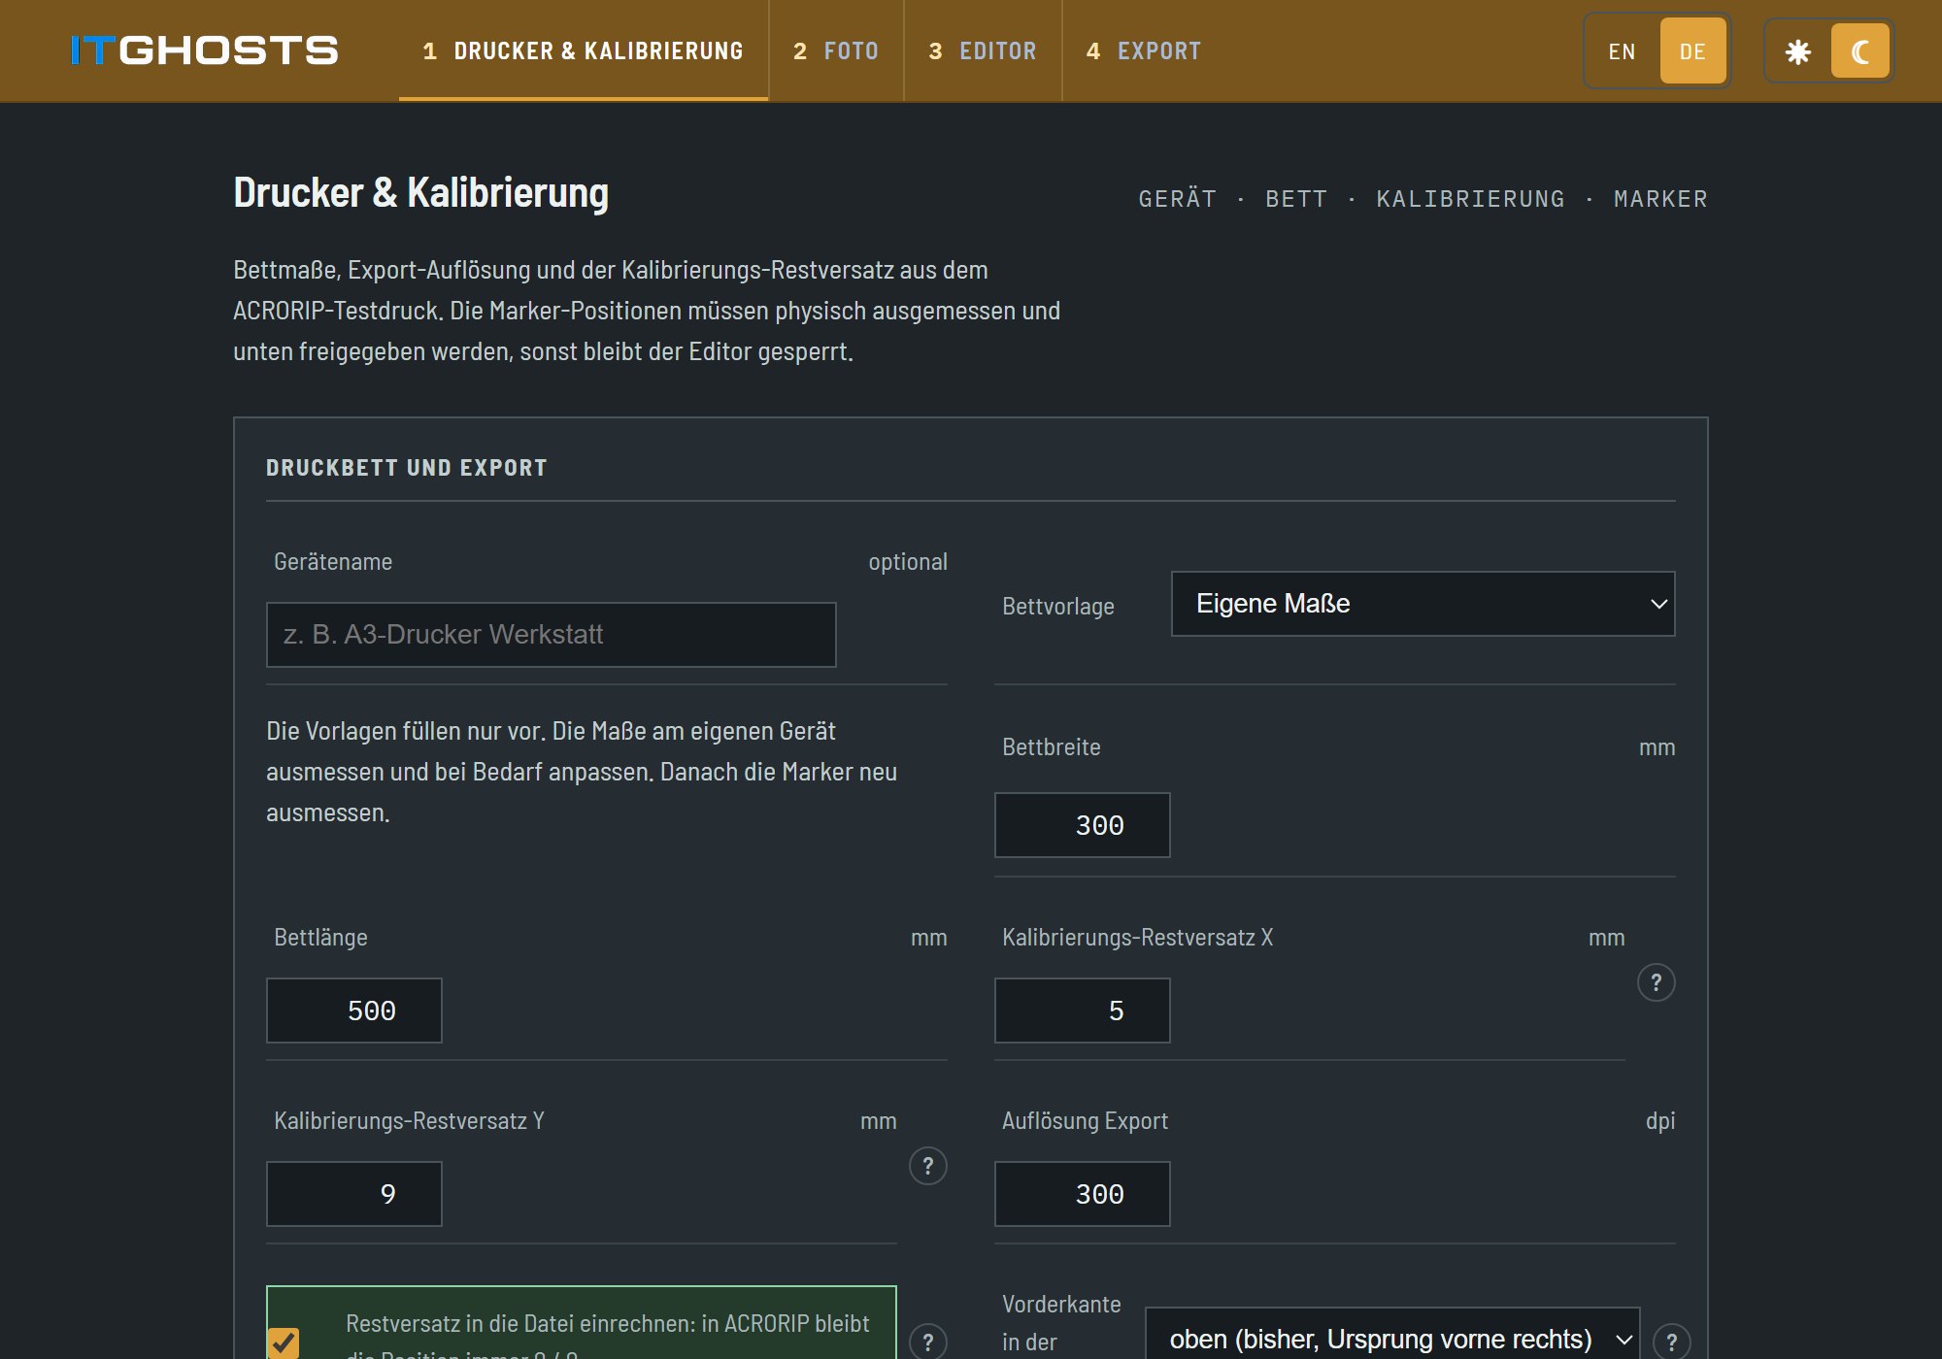The width and height of the screenshot is (1942, 1359).
Task: Go to the Export step tab
Action: tap(1144, 51)
